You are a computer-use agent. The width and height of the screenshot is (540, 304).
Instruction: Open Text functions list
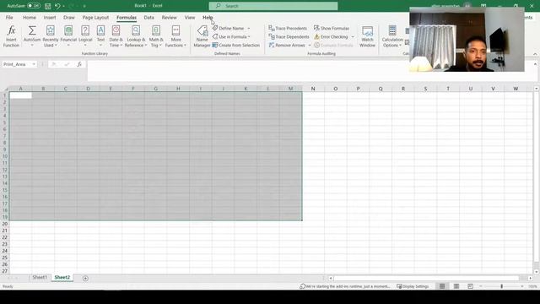coord(100,36)
